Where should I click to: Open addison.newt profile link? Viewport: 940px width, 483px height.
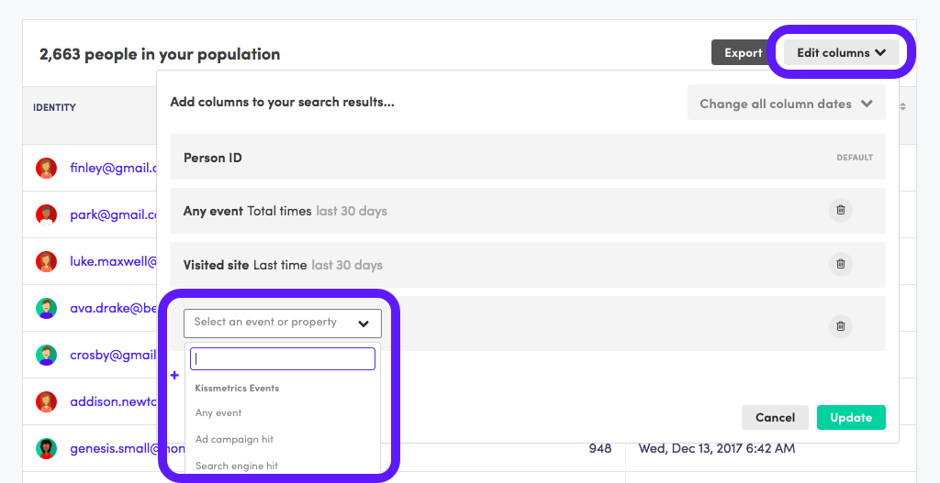coord(113,401)
